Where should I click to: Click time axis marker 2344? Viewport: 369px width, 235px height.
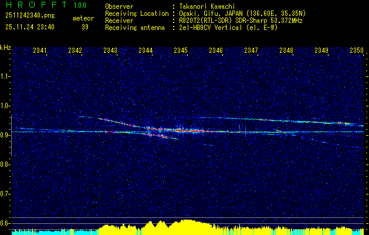pos(145,50)
